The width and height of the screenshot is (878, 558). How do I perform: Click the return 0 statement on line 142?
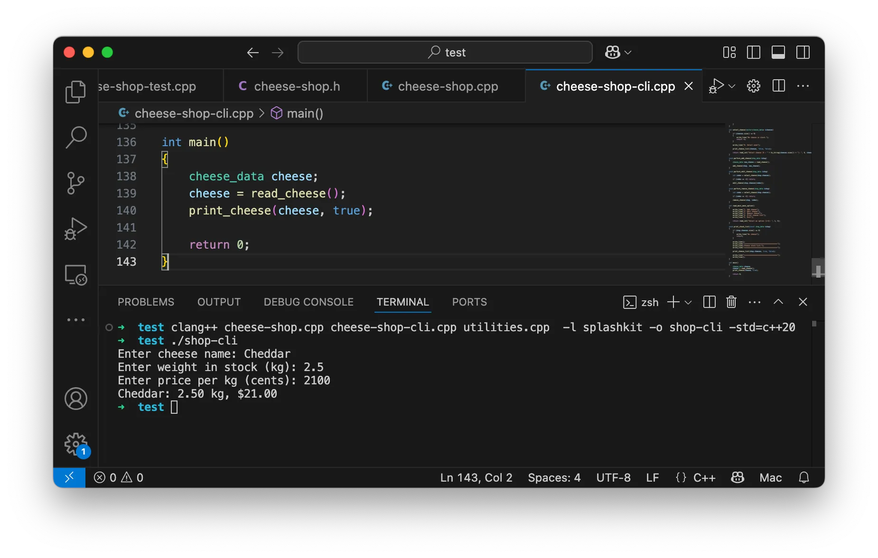click(x=219, y=245)
